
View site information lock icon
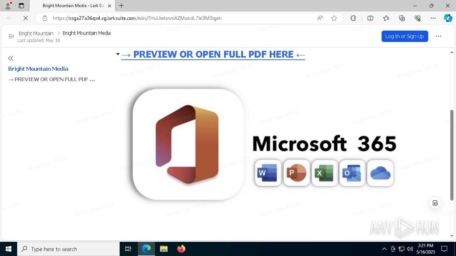tap(45, 18)
